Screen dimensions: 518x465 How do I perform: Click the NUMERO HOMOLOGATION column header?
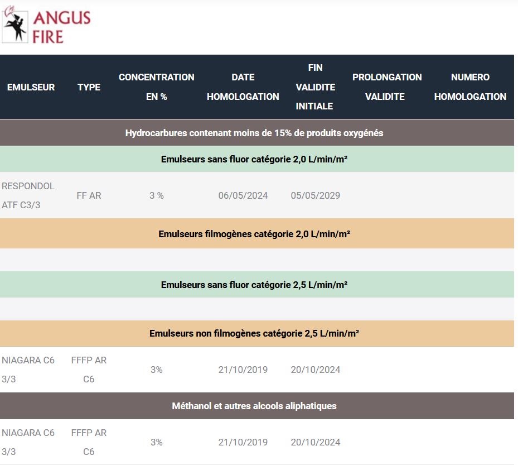[x=470, y=87]
